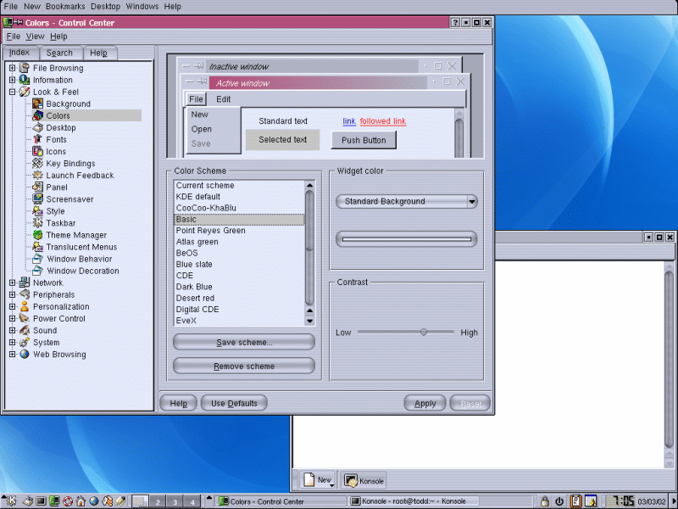The image size is (678, 509).
Task: Select the BeOS color scheme
Action: click(239, 253)
